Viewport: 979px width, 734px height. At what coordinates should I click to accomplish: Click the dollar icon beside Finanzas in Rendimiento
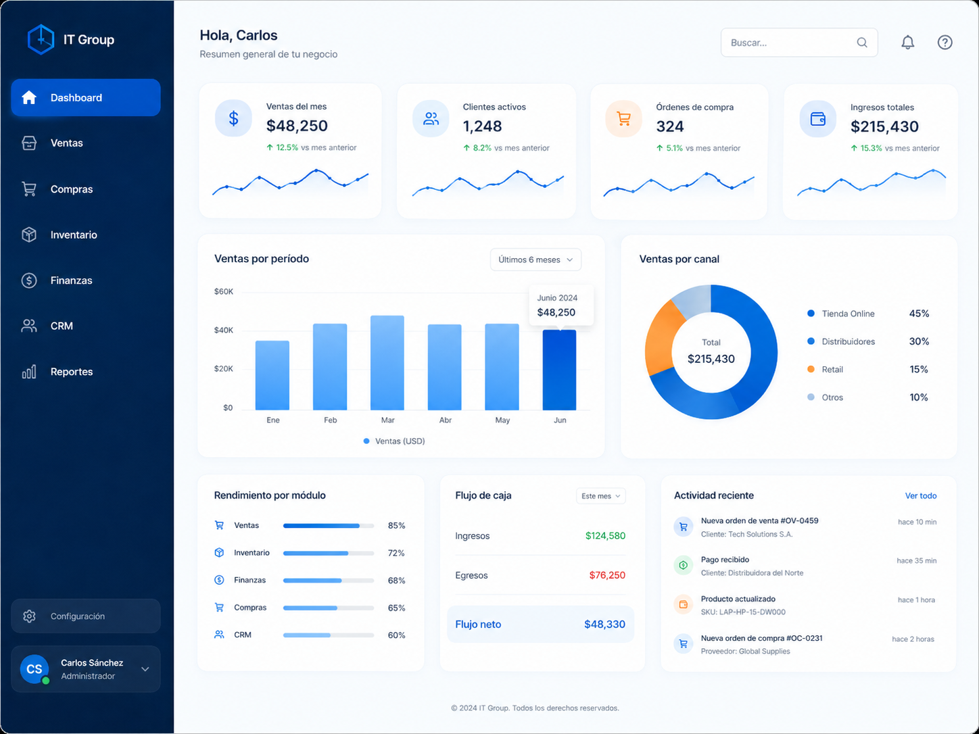coord(219,580)
